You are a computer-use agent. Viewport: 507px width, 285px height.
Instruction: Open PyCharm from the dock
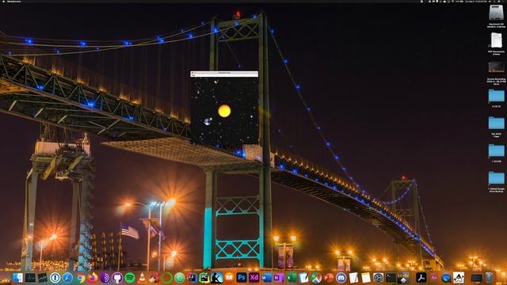[x=204, y=278]
